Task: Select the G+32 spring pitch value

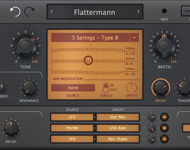Action: point(130,53)
